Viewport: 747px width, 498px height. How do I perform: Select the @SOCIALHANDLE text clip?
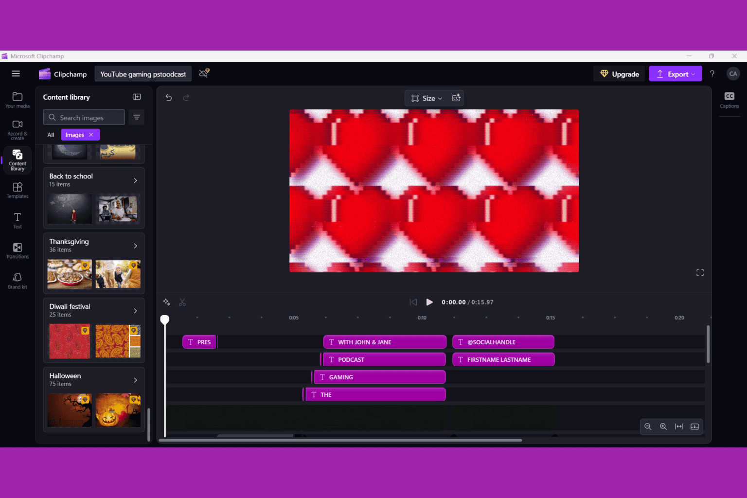tap(503, 342)
